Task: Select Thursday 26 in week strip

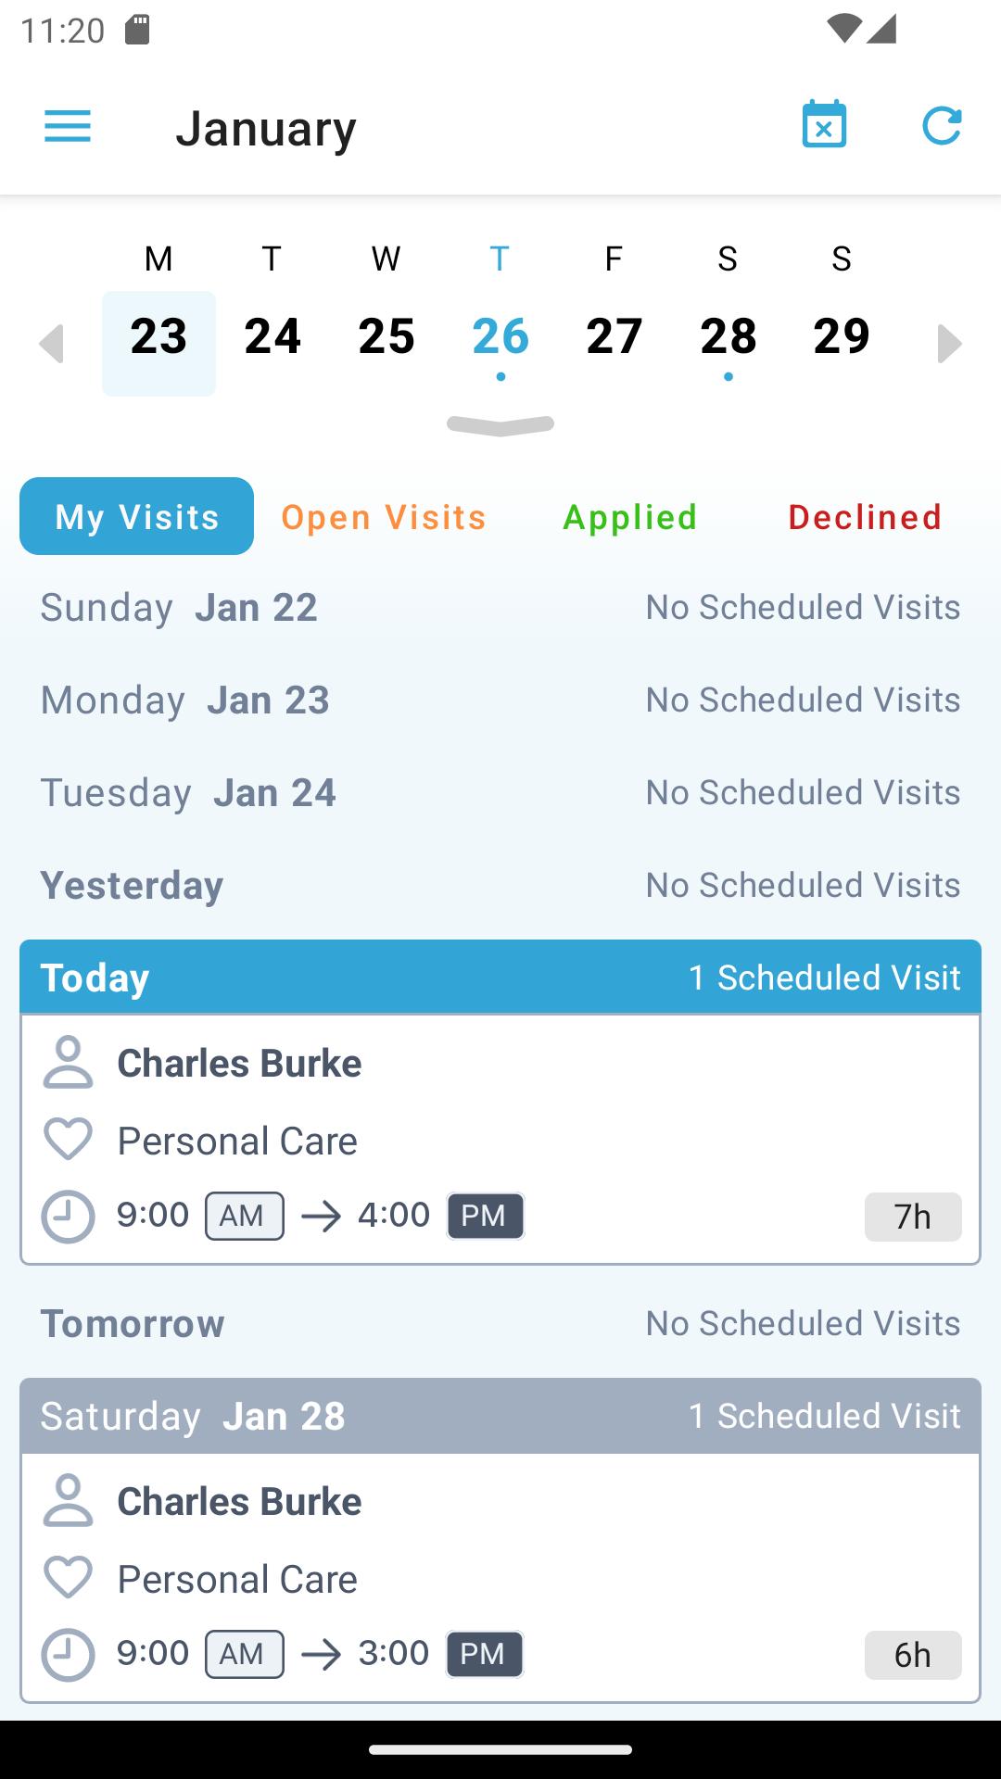Action: click(500, 338)
